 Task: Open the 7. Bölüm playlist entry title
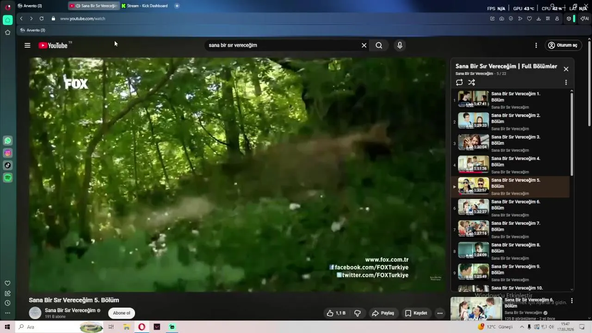pyautogui.click(x=516, y=226)
